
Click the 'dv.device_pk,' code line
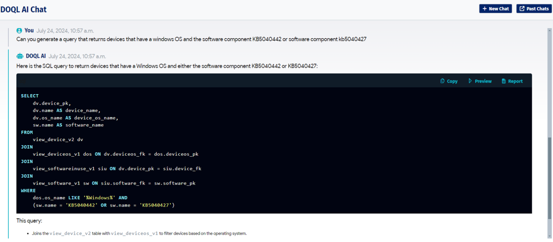pyautogui.click(x=52, y=103)
